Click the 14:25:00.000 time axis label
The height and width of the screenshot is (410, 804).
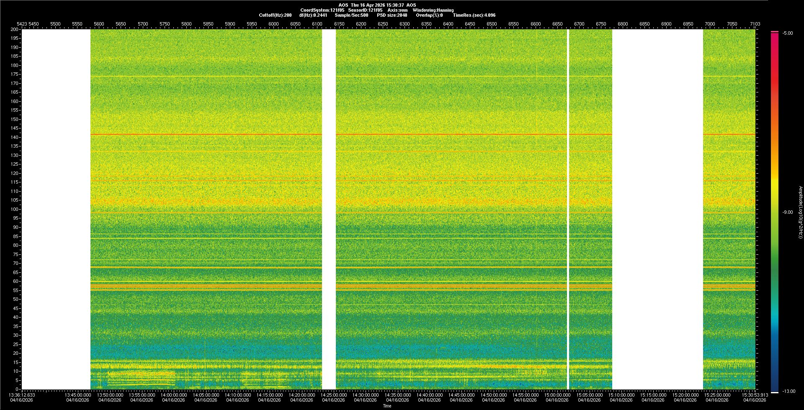coord(333,395)
